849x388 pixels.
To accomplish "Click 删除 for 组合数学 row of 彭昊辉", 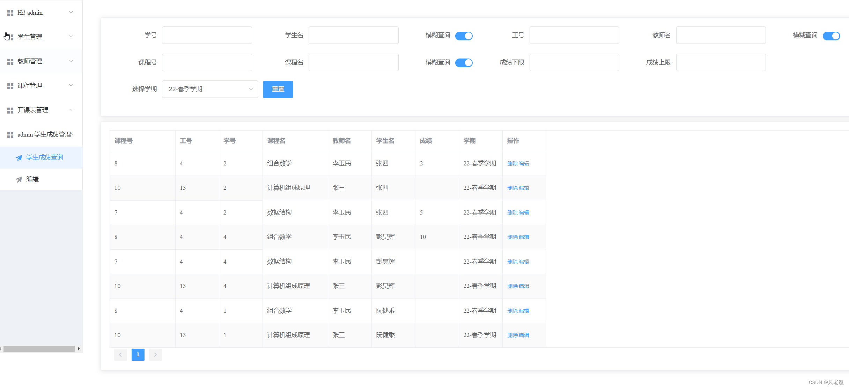I will (x=512, y=237).
